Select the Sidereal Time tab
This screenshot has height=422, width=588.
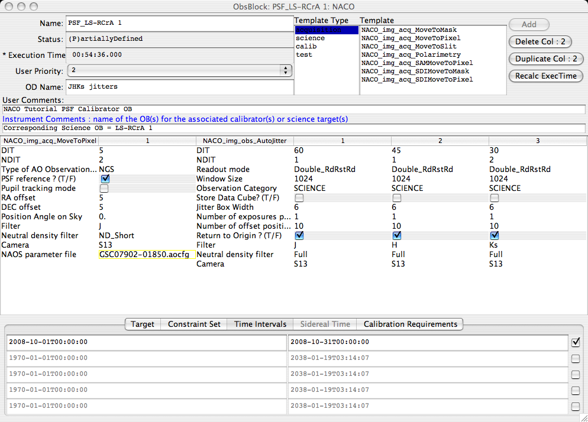point(325,324)
